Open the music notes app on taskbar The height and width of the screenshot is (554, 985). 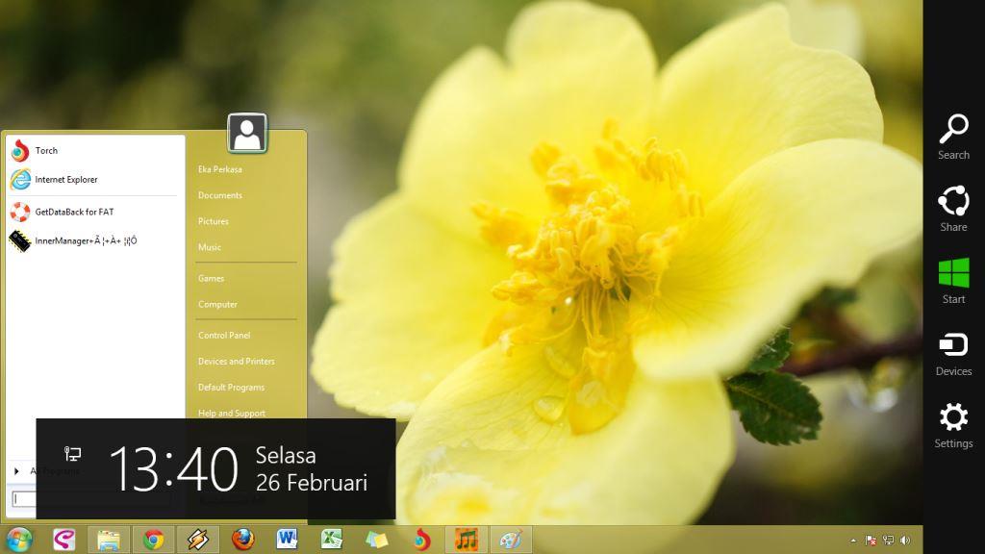click(467, 540)
